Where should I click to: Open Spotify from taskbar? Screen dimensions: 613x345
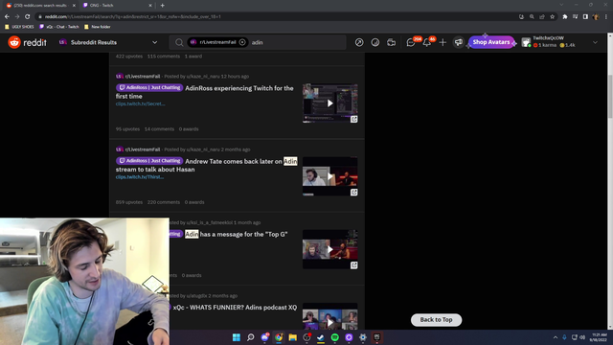click(x=334, y=337)
